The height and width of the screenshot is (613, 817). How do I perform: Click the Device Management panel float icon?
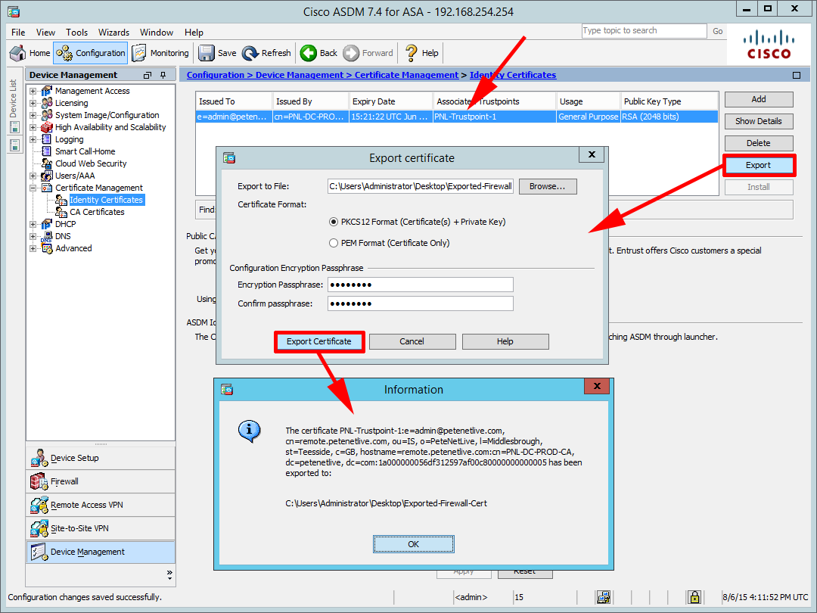pos(148,75)
